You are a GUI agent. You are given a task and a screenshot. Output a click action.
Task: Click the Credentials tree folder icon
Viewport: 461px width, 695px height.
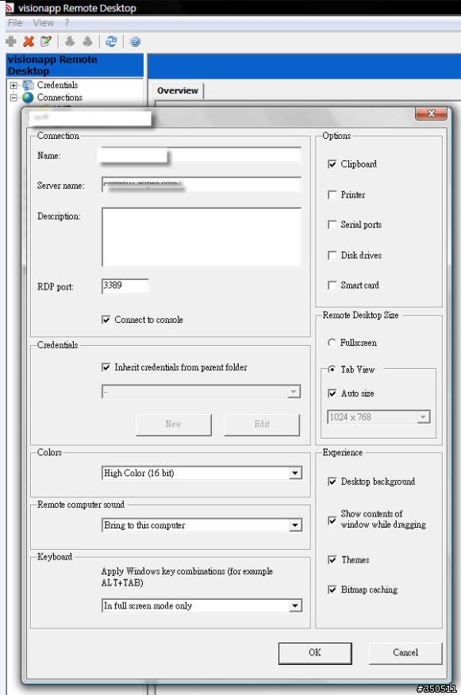tap(29, 85)
